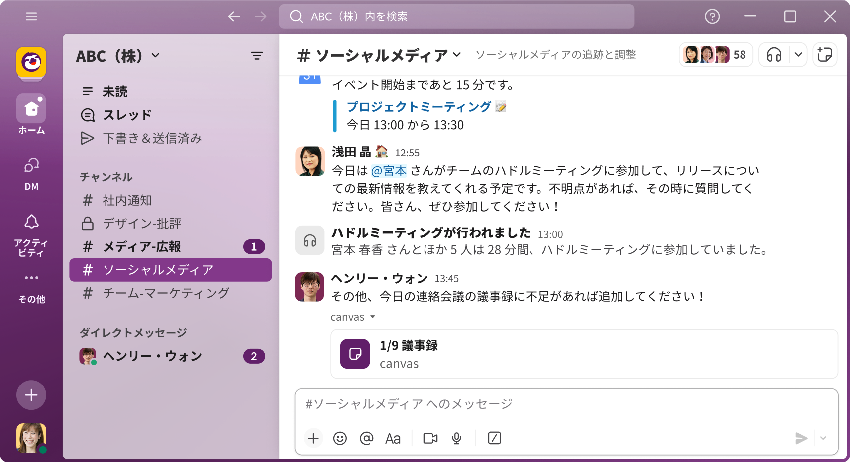Open the DM view from the sidebar
This screenshot has height=462, width=850.
[31, 171]
